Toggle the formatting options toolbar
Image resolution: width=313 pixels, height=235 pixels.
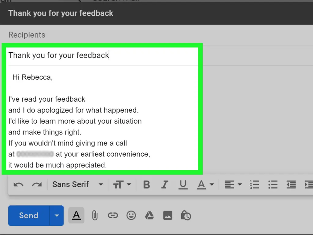coord(76,215)
